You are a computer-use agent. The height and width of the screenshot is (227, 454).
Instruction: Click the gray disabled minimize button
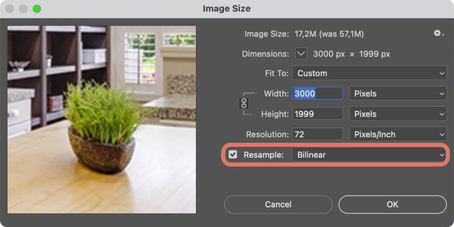[x=23, y=9]
